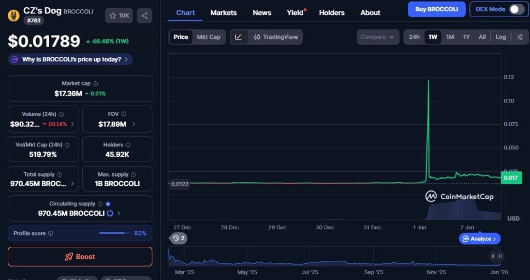Click the 46.46% (1W) price change
Screen dimensions: 530x280
pos(107,41)
